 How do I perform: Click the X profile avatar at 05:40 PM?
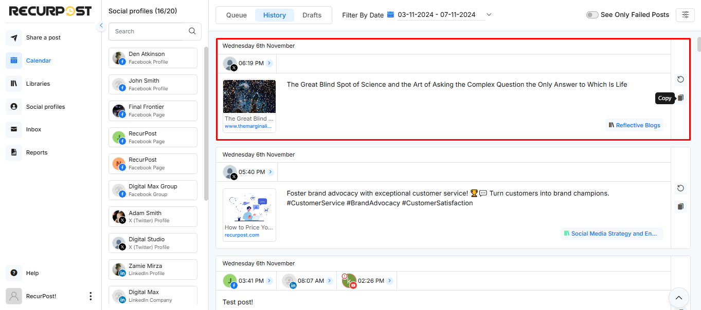coord(230,172)
